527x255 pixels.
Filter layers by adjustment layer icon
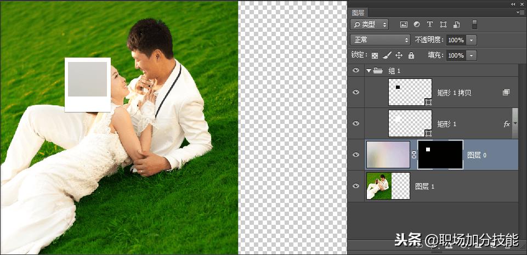tap(417, 25)
